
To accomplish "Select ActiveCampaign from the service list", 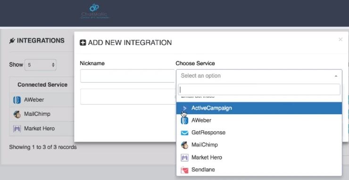I will tap(259, 108).
